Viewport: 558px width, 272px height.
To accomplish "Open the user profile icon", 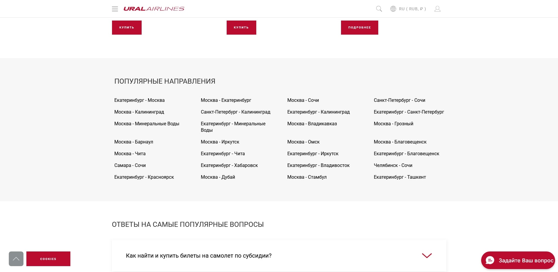I will point(437,9).
